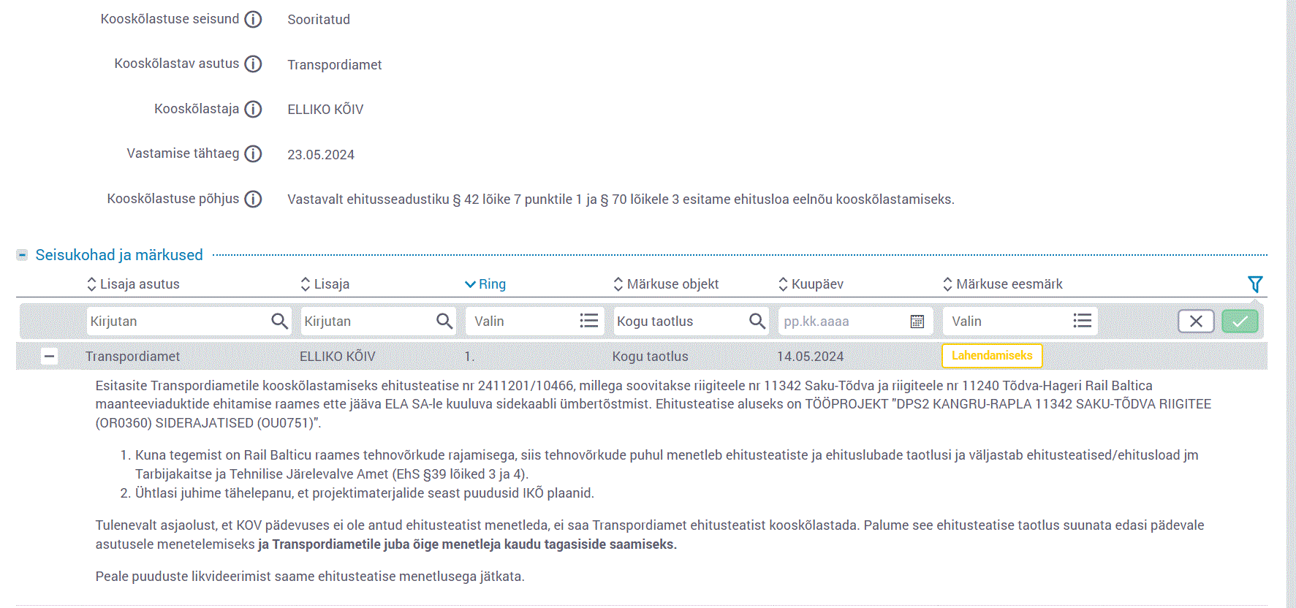Select date 14.05.2024 in remark row

(x=810, y=357)
